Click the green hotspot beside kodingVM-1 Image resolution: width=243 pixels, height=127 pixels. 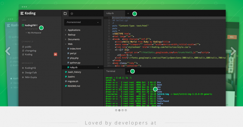click(x=41, y=28)
